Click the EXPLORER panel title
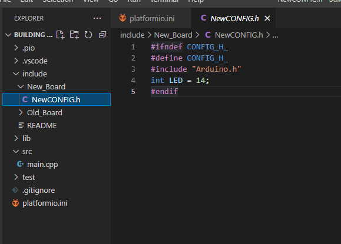341x244 pixels. 29,18
